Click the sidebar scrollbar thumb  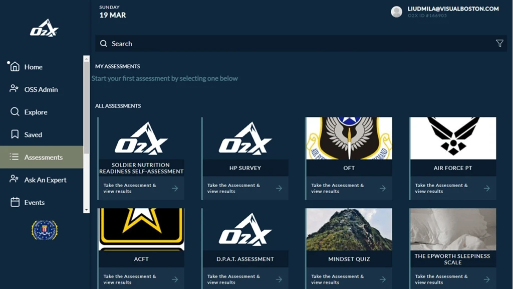[86, 107]
